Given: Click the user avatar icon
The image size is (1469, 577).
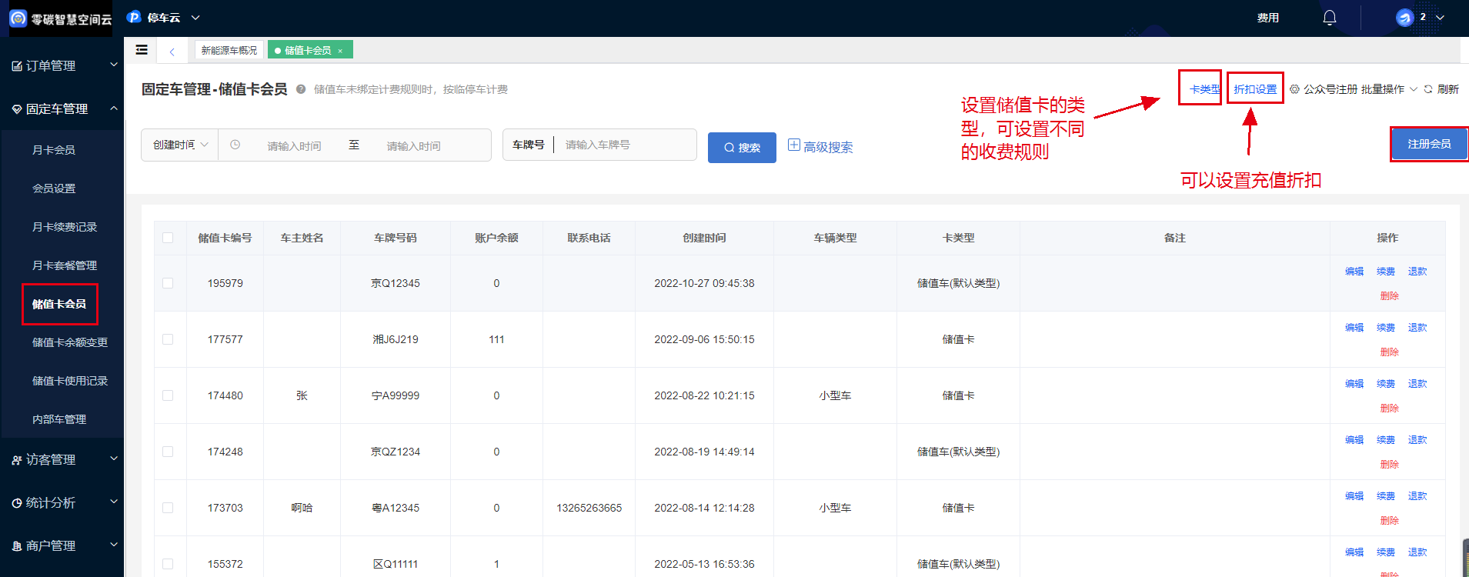Looking at the screenshot, I should click(x=1404, y=18).
